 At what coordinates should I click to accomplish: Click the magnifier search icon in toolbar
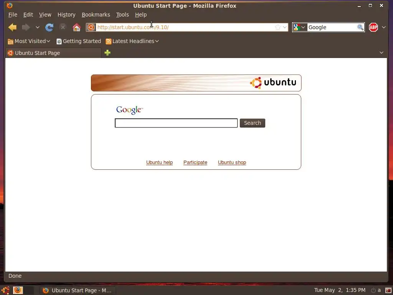(x=360, y=27)
